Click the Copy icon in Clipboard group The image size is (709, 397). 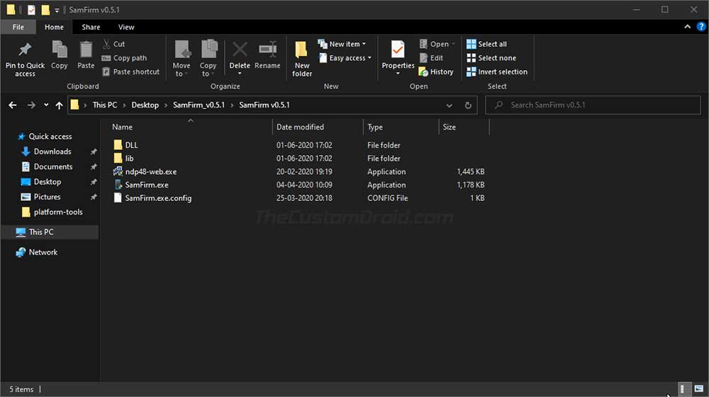pyautogui.click(x=60, y=50)
